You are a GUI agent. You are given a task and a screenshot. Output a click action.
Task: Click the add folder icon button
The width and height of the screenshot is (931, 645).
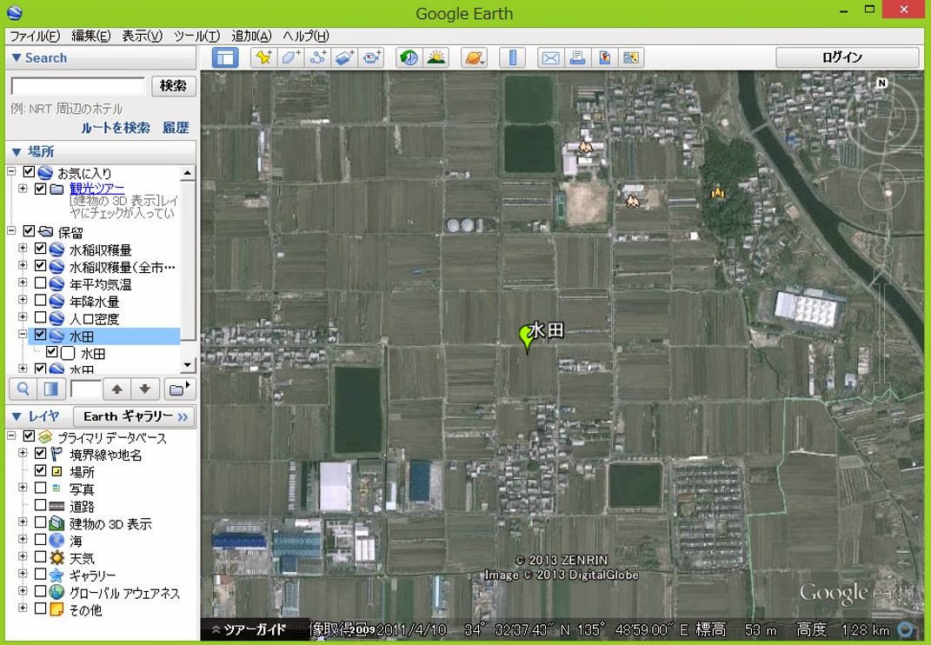click(179, 389)
